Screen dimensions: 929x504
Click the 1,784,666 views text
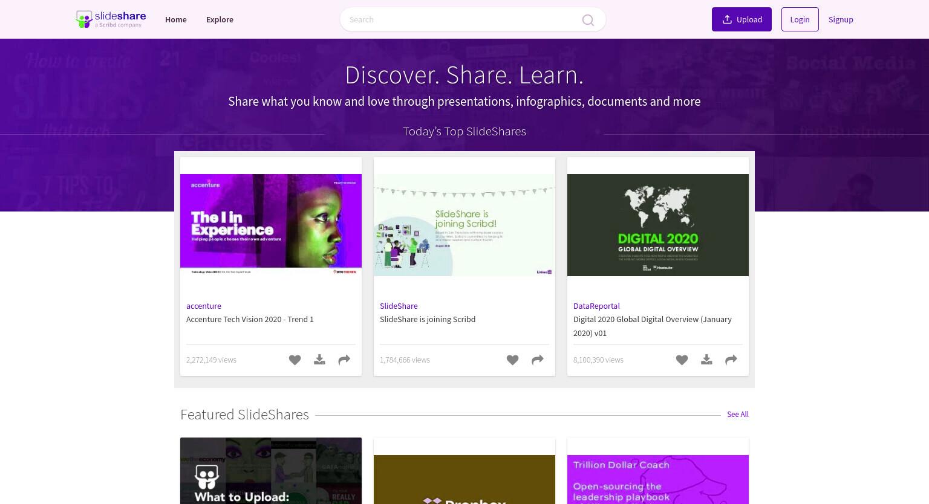[x=405, y=360]
